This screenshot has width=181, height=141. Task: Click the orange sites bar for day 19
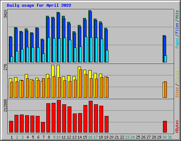tap(107, 87)
